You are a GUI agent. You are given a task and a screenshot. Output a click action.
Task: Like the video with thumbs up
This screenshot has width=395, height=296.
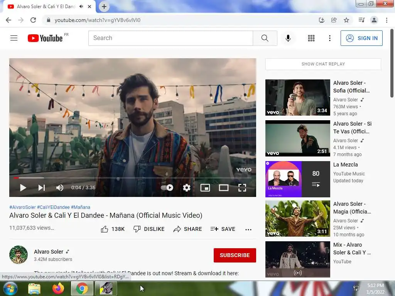click(x=113, y=229)
